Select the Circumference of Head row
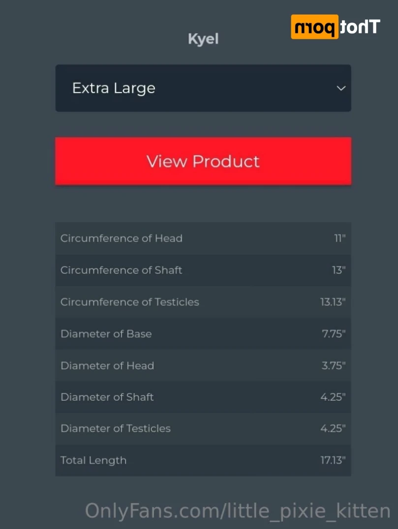The height and width of the screenshot is (529, 398). [203, 238]
